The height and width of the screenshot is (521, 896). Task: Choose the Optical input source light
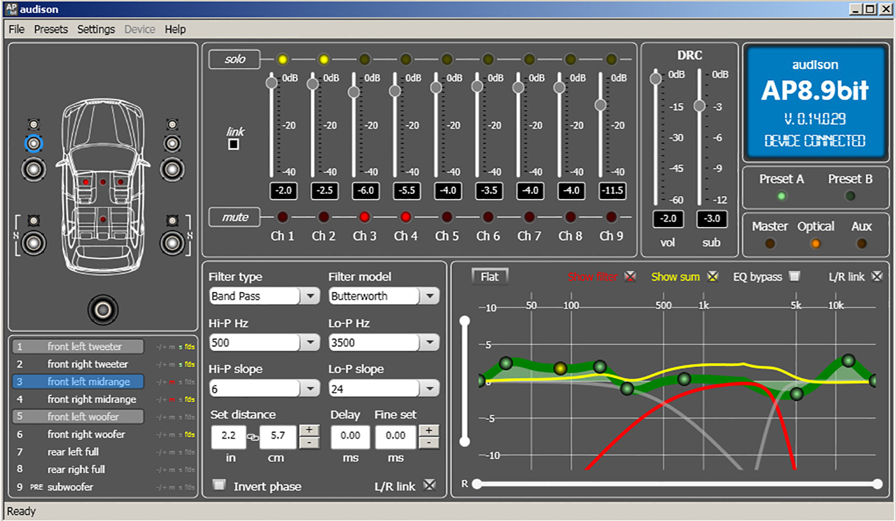tap(815, 244)
